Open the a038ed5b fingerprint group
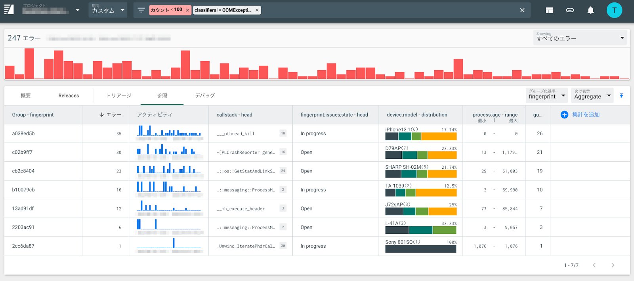The width and height of the screenshot is (634, 281). pyautogui.click(x=23, y=134)
